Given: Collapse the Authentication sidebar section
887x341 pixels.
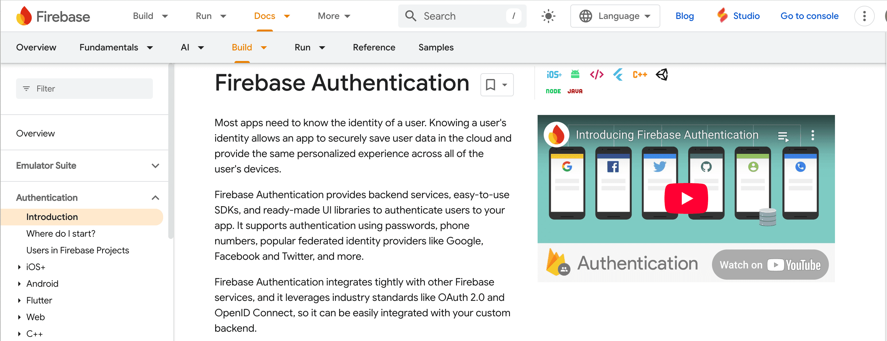Looking at the screenshot, I should pyautogui.click(x=155, y=198).
